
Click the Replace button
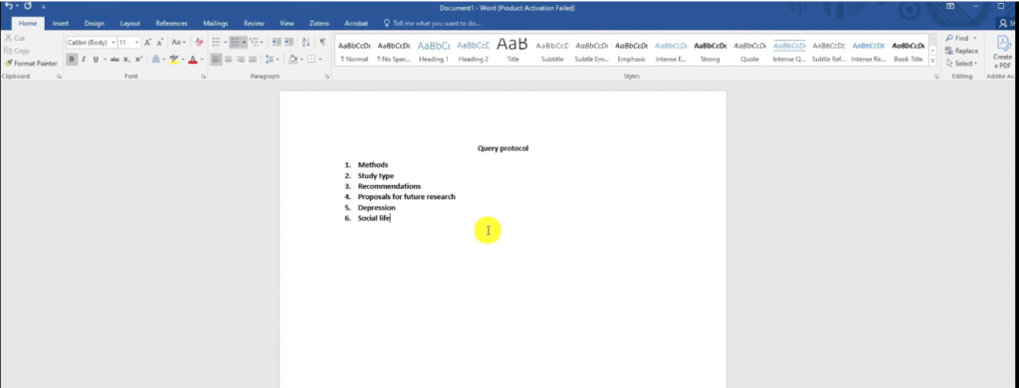962,51
